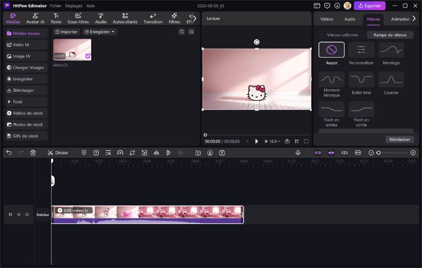Select the Bullet time speed preset
This screenshot has width=422, height=268.
coord(361,79)
